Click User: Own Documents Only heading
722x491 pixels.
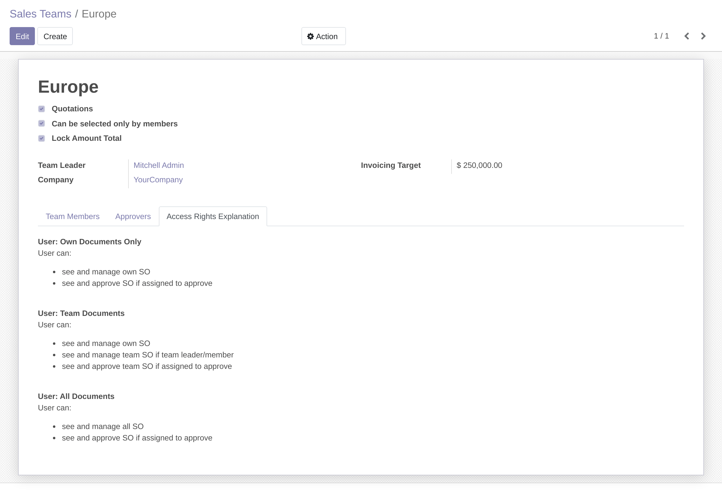pos(89,242)
